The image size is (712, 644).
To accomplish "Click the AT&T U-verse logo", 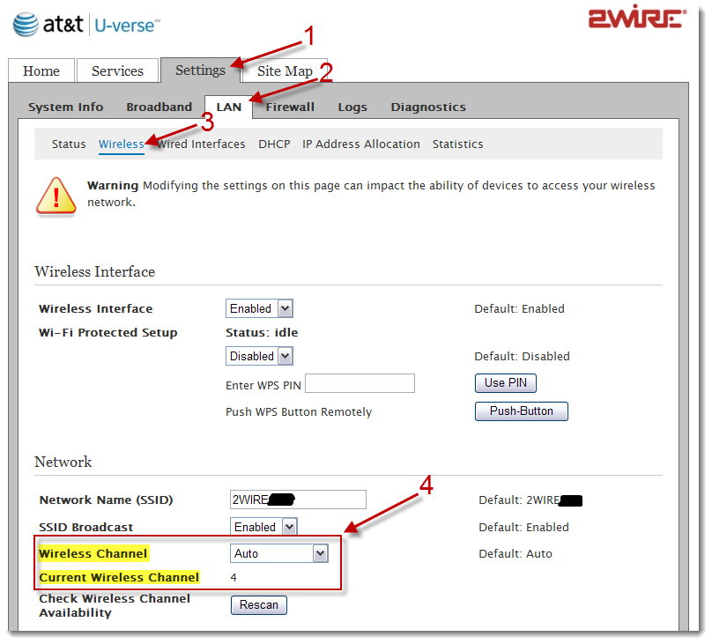I will pyautogui.click(x=86, y=24).
